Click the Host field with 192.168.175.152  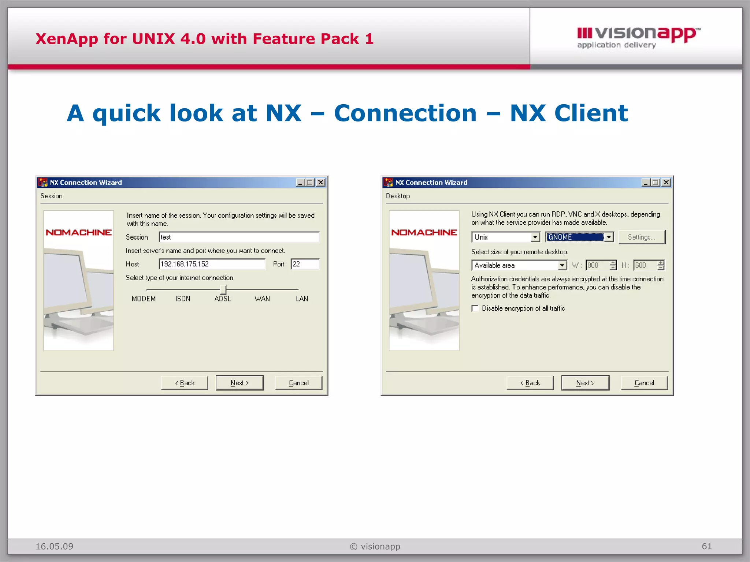pyautogui.click(x=212, y=264)
